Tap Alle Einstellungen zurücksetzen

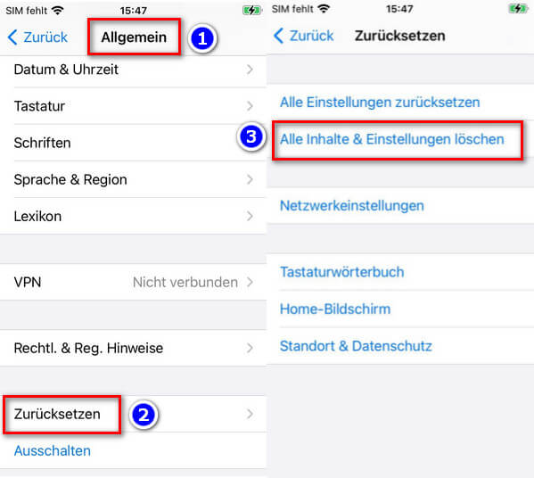(x=380, y=103)
